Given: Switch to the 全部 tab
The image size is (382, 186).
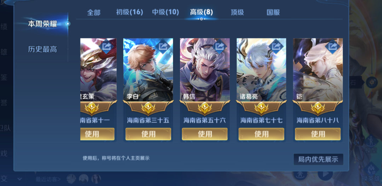Looking at the screenshot, I should [x=94, y=12].
